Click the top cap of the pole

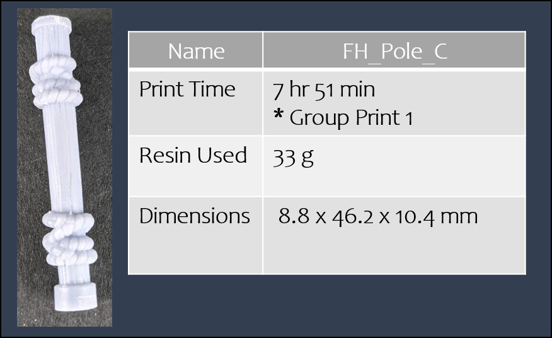pyautogui.click(x=52, y=24)
